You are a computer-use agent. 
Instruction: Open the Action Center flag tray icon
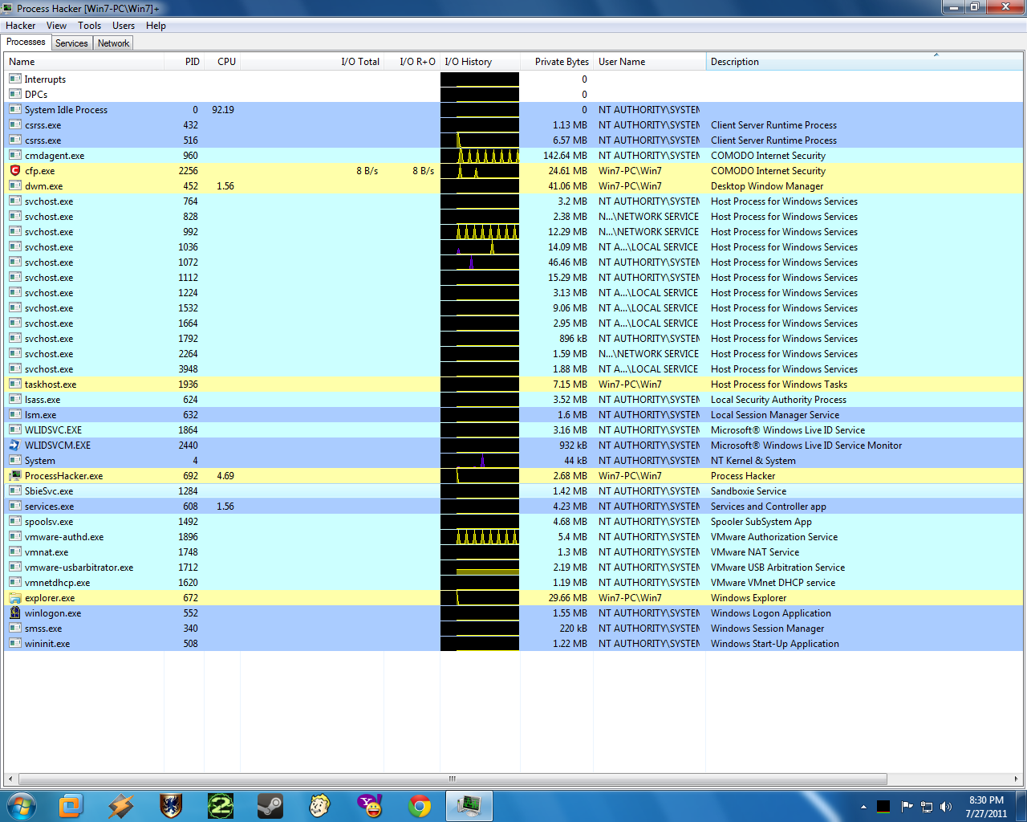click(x=907, y=807)
